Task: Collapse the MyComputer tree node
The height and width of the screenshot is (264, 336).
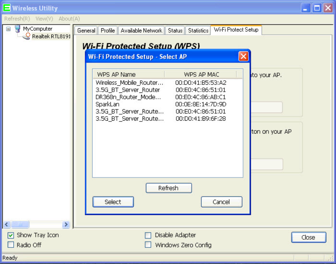Action: click(8, 29)
